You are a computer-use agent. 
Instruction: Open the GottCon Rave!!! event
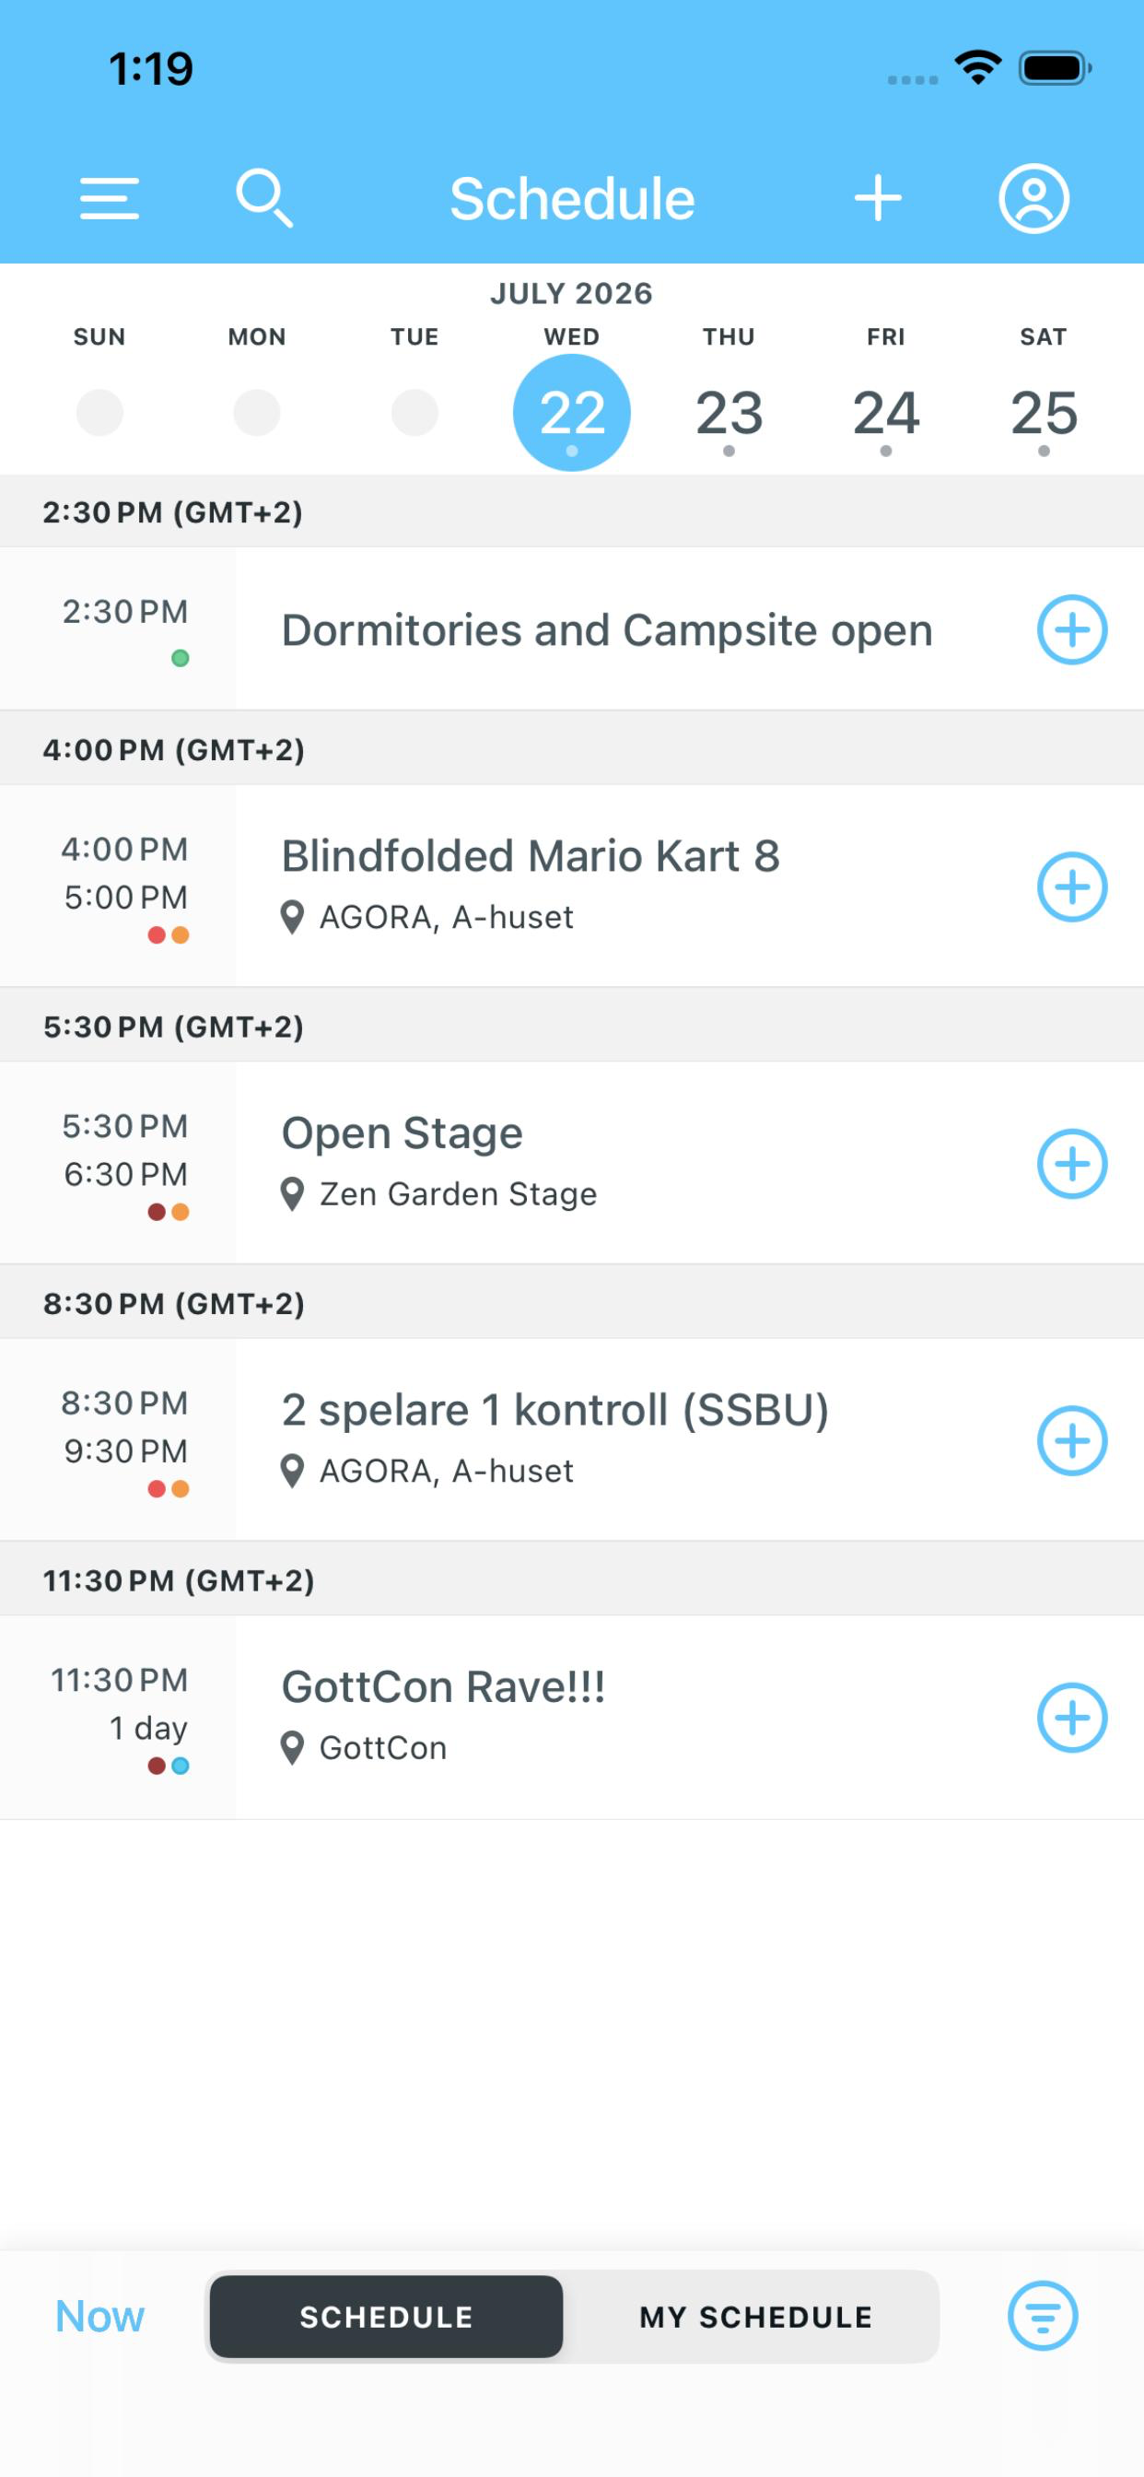point(443,1686)
